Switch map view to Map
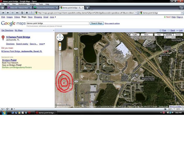This screenshot has width=184, height=155. click(x=159, y=35)
